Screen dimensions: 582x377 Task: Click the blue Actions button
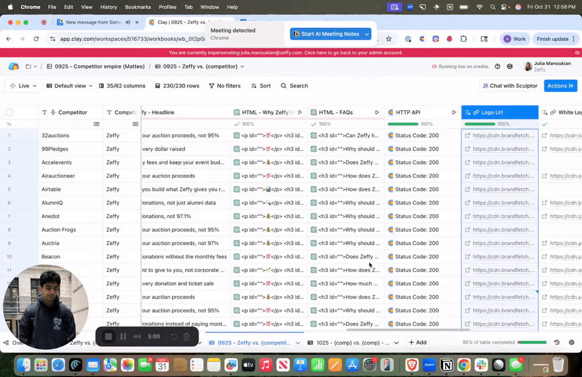pos(560,86)
